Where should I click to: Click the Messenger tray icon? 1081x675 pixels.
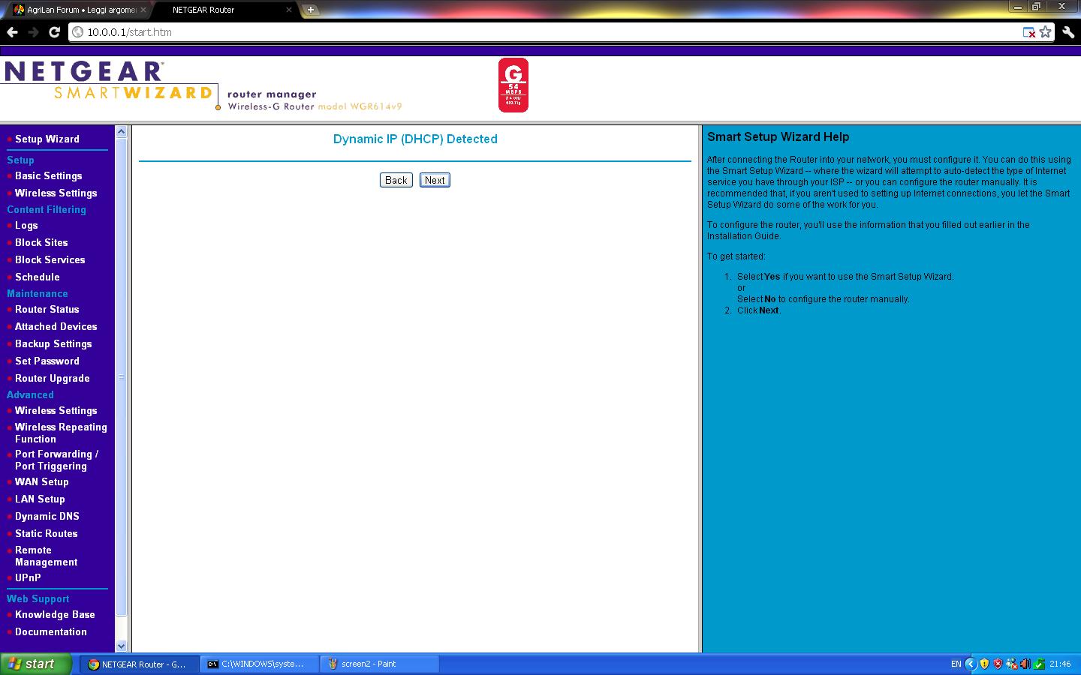[x=1011, y=664]
